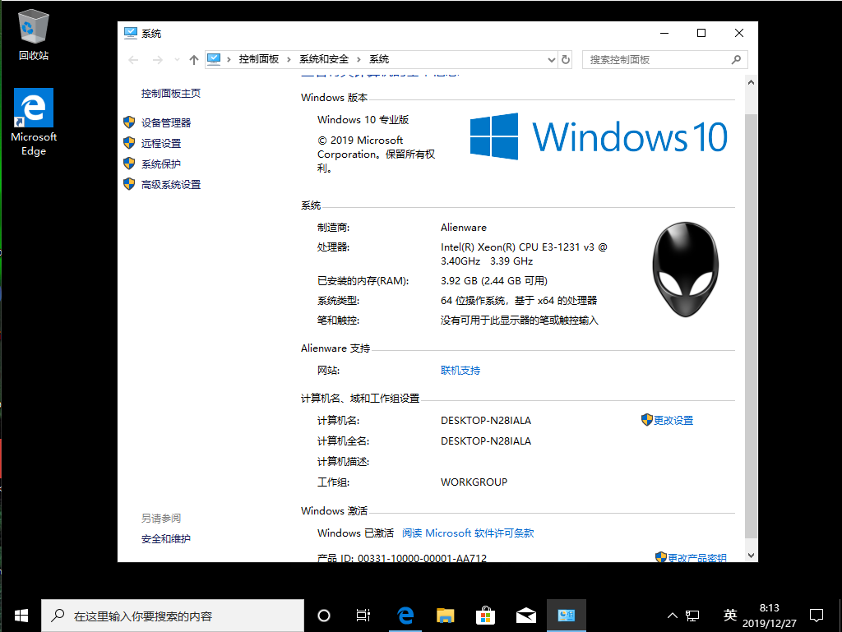Expand breadcrumb chevron after 控制面板

[289, 60]
